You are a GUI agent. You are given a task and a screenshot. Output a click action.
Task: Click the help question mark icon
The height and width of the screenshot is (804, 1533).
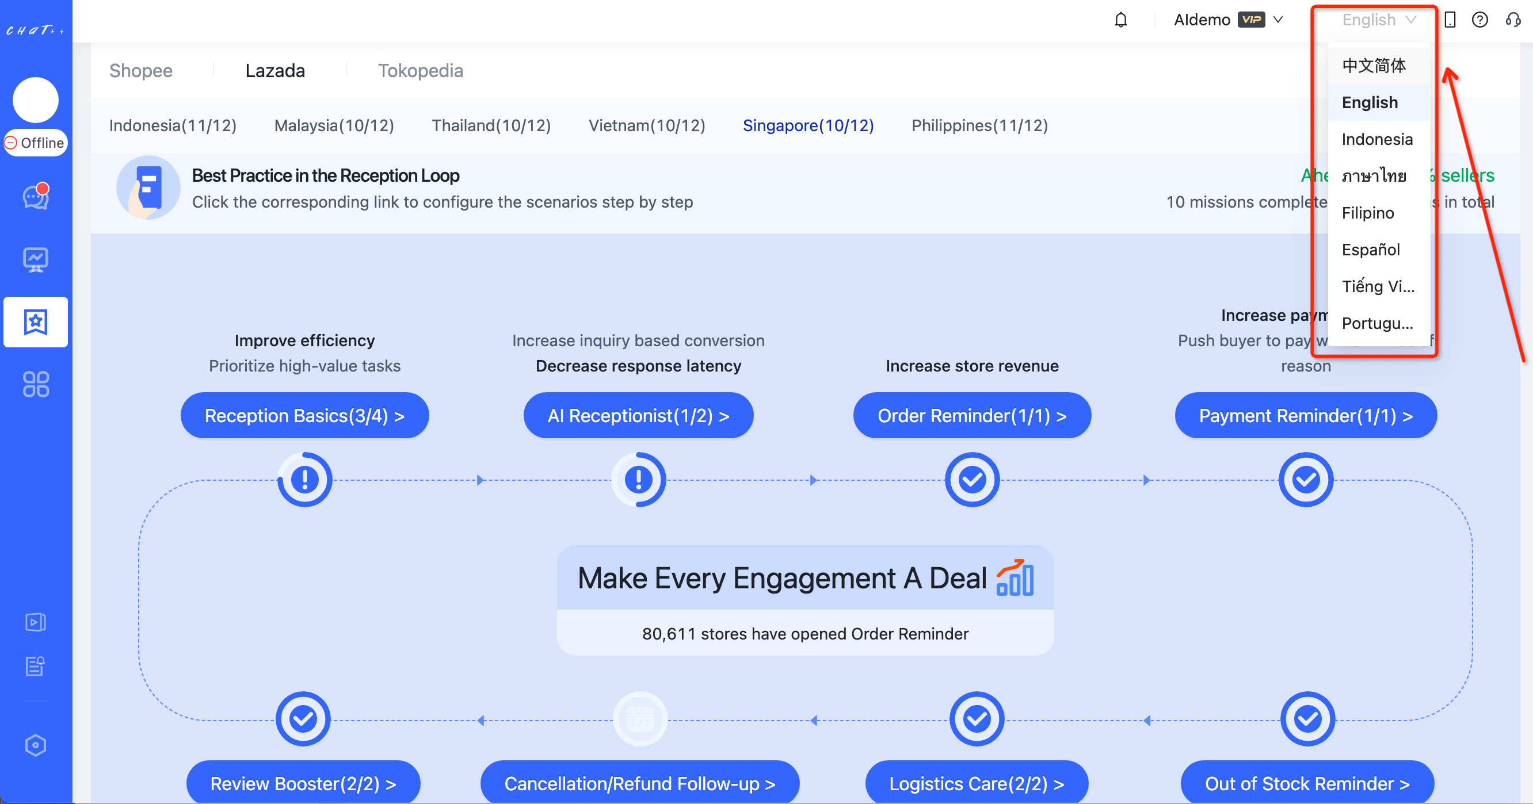(1479, 20)
